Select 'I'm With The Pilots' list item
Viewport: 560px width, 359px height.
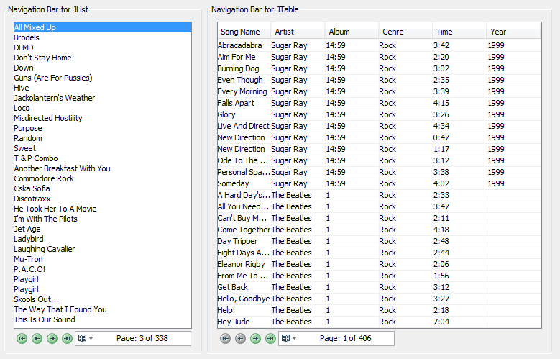(x=103, y=219)
